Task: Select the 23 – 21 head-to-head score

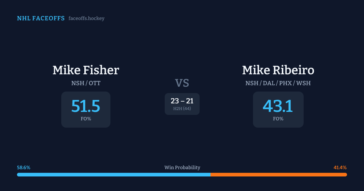Action: (182, 101)
